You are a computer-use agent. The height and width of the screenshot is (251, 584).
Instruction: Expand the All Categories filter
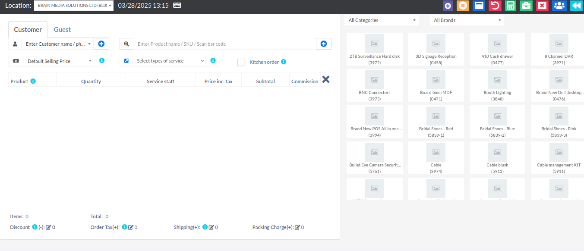(x=382, y=20)
